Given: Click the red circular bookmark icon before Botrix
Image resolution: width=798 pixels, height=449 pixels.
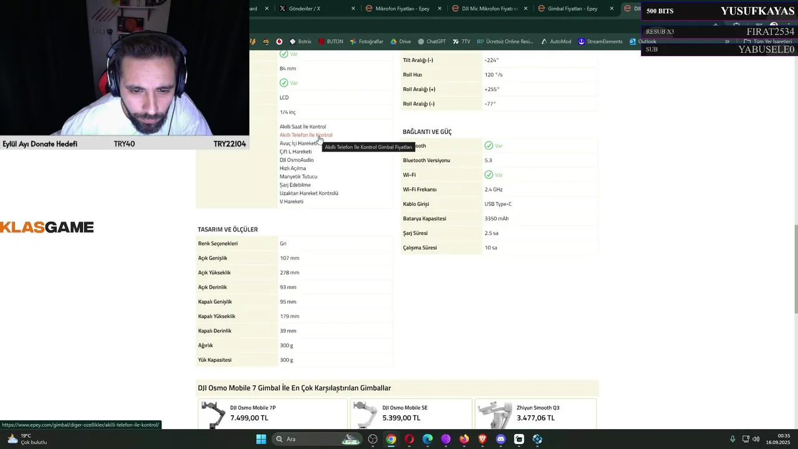Looking at the screenshot, I should (x=279, y=42).
